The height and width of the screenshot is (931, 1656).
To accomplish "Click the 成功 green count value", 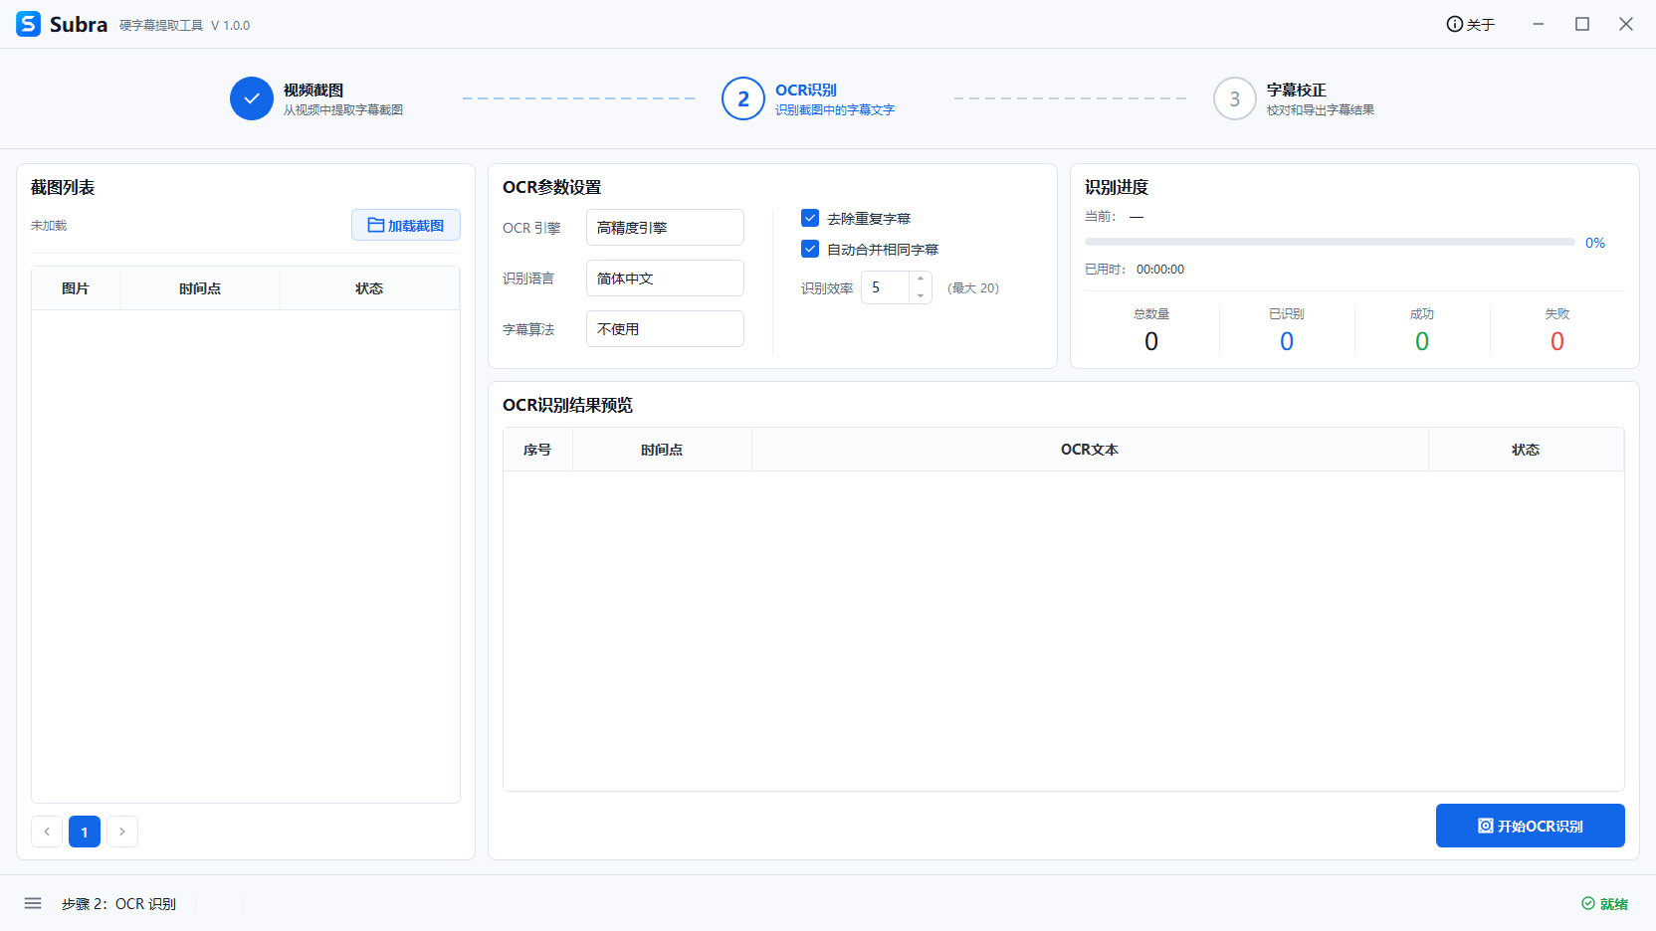I will (x=1422, y=341).
